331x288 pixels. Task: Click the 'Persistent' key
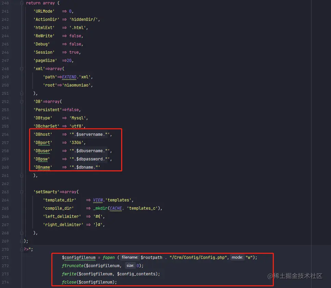click(48, 110)
